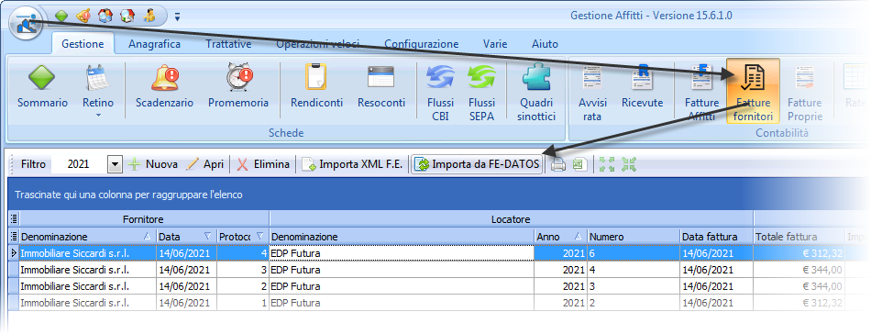Open Quadri sinottici puzzle icon

pyautogui.click(x=536, y=78)
